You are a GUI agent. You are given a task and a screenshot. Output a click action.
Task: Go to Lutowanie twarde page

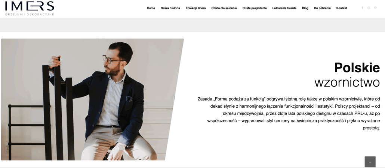[x=284, y=8]
